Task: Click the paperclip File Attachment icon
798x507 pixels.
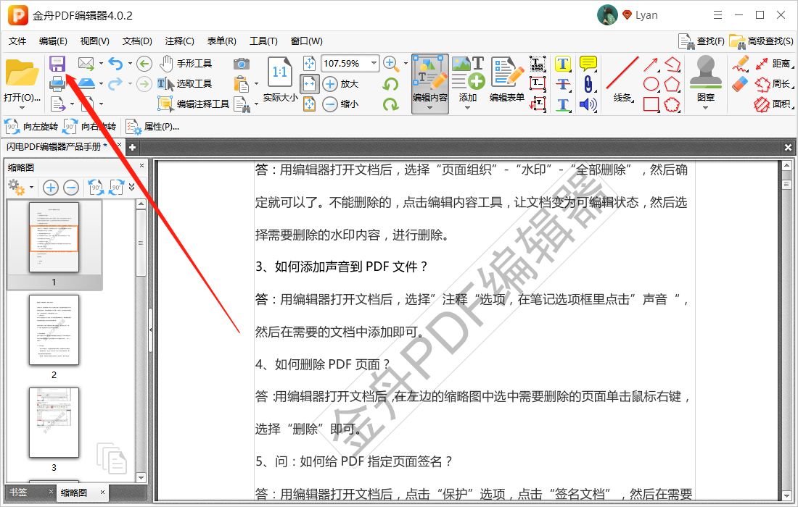Action: tap(588, 84)
